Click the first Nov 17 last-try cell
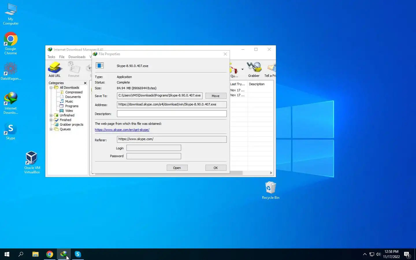The height and width of the screenshot is (260, 416). pos(237,90)
